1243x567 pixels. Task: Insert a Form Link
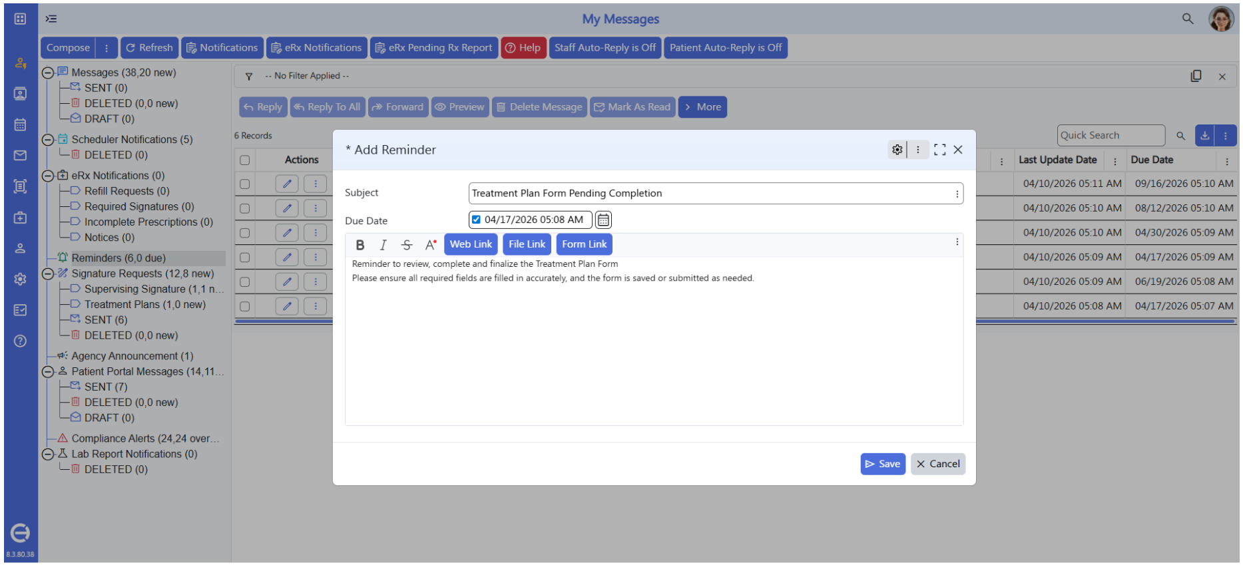click(x=584, y=245)
